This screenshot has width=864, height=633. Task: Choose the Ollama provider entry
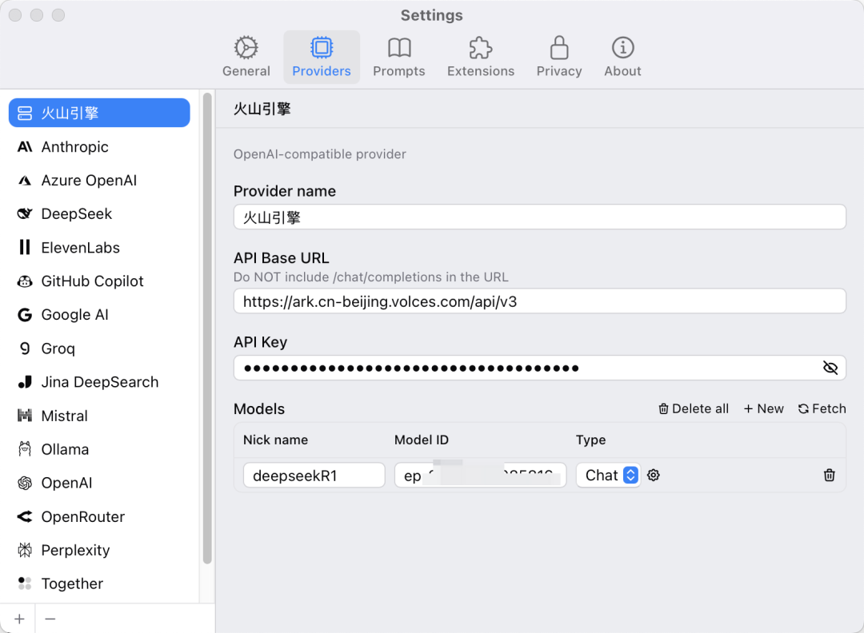(x=65, y=449)
